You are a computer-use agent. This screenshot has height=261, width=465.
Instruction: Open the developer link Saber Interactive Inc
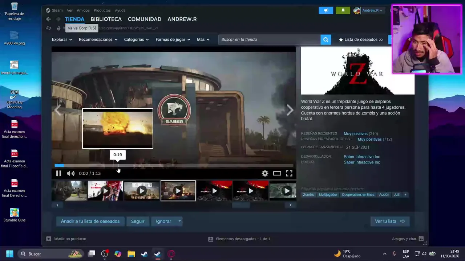click(x=362, y=157)
